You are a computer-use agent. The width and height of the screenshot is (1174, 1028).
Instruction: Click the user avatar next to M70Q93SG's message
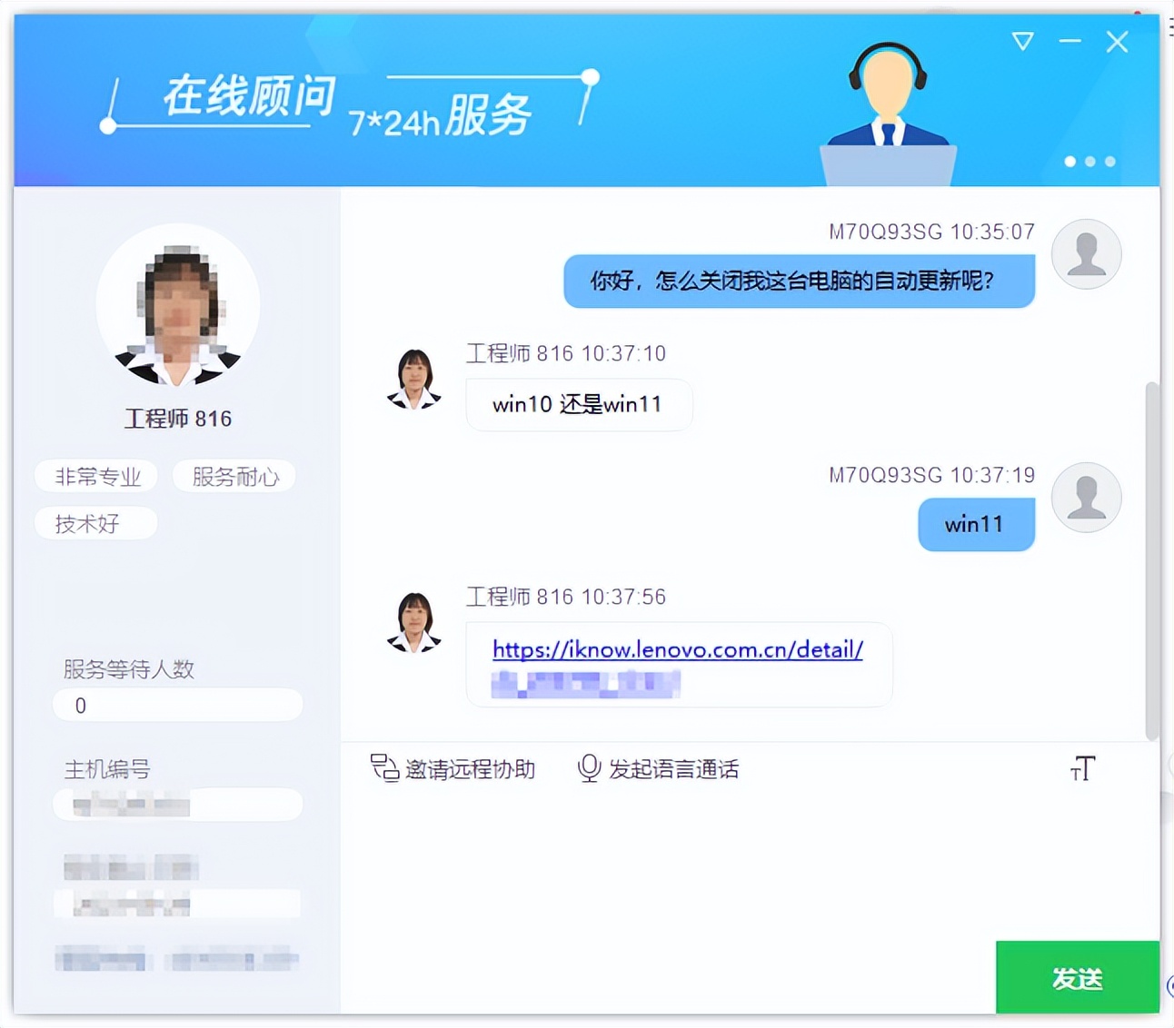1087,254
